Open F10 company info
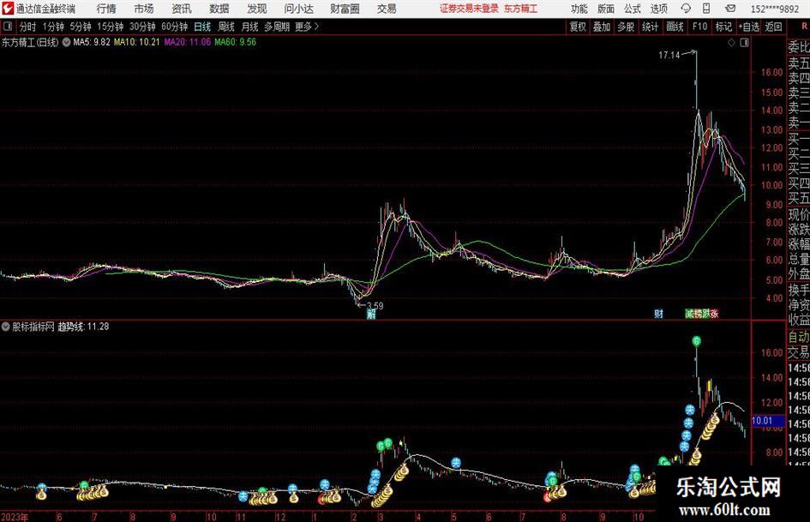 click(x=699, y=27)
